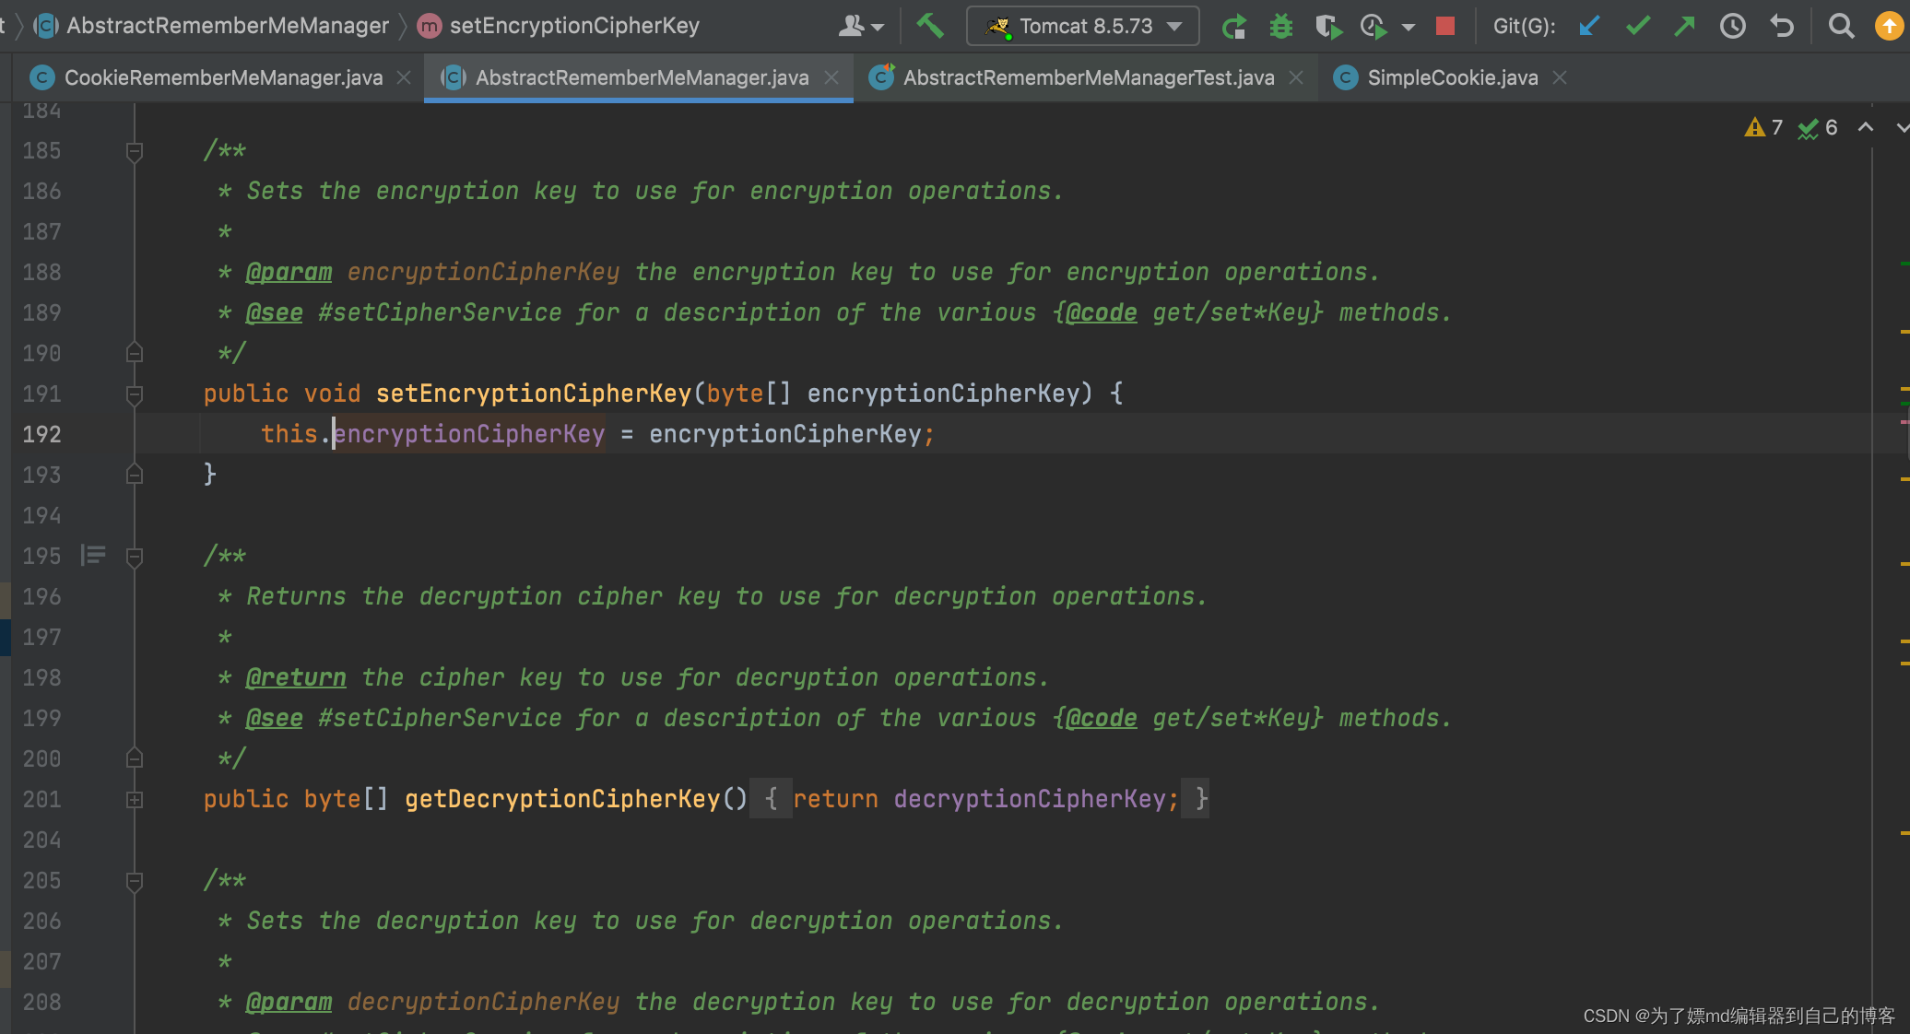This screenshot has width=1910, height=1034.
Task: Open the Tomcat 8.5.73 run configuration dropdown
Action: [x=1083, y=26]
